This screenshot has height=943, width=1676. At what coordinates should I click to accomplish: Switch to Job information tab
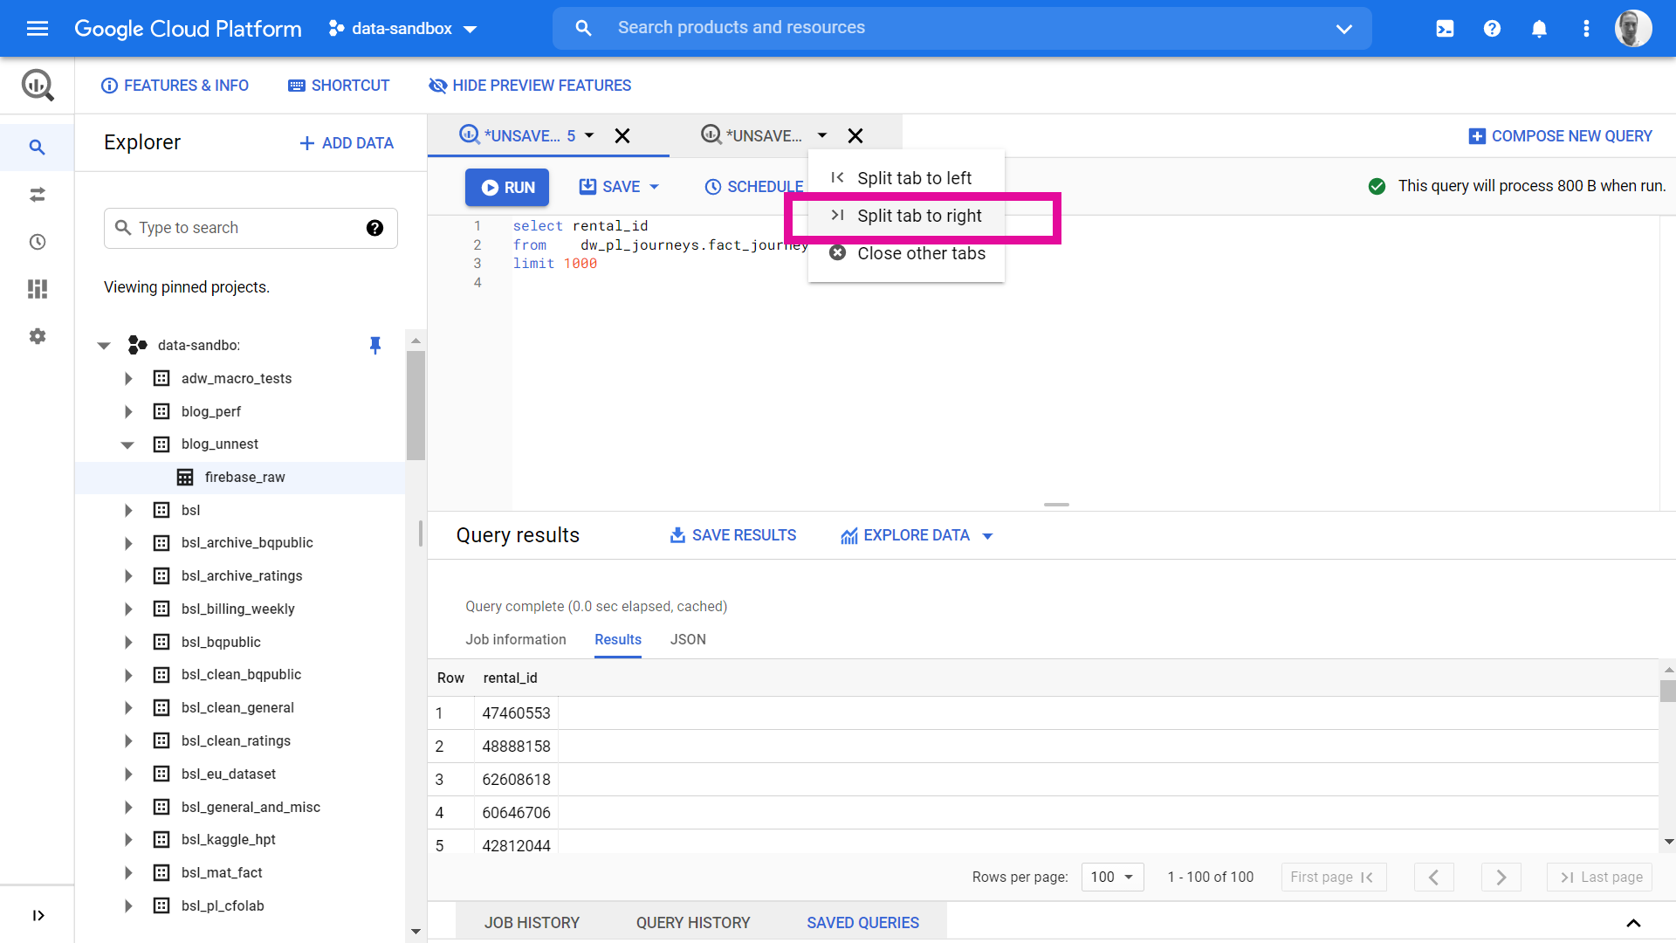pos(516,639)
